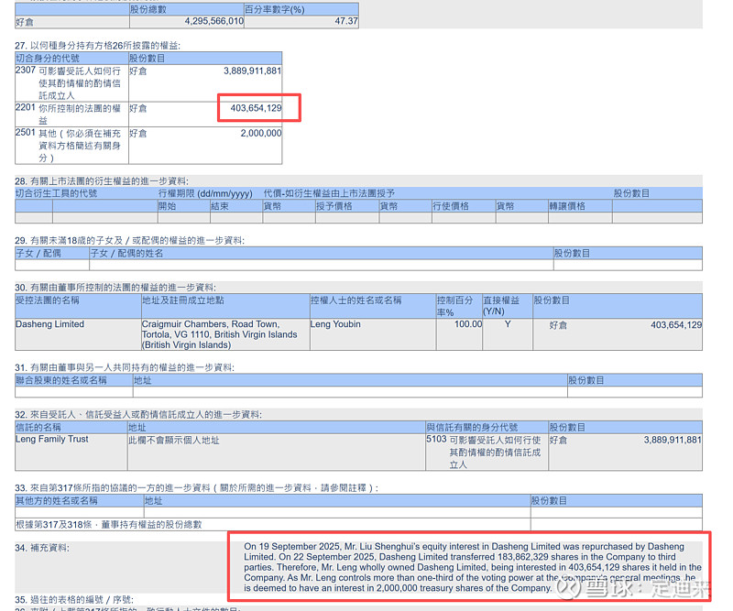
Task: Click 3,889,911,881 in the code 2307 row
Action: pos(253,71)
